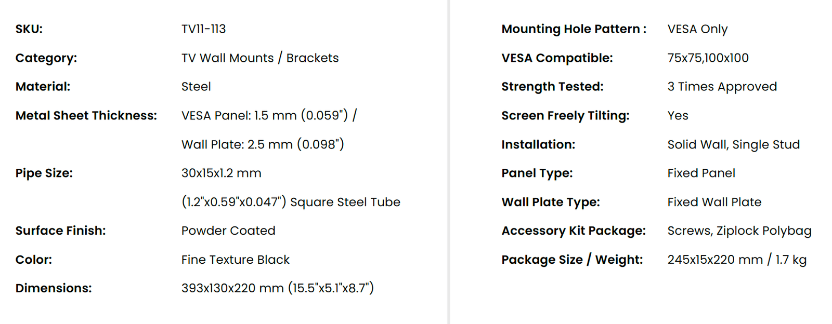Click the Fixed Panel type value
Screen dimensions: 832x324
click(701, 173)
